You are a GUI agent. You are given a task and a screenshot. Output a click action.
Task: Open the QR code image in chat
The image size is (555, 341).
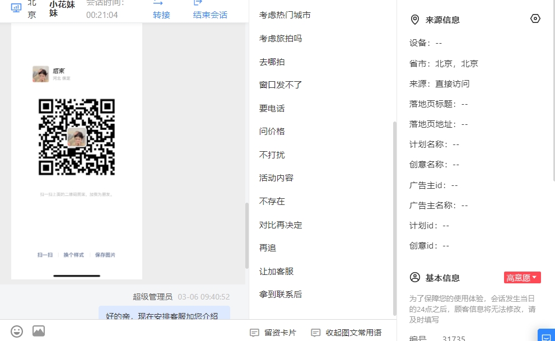click(77, 151)
